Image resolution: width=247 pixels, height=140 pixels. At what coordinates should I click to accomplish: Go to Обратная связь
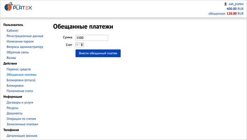tap(18, 52)
